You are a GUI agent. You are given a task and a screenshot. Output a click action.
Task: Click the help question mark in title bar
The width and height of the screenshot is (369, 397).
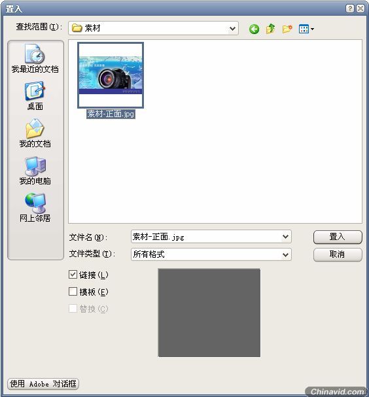(350, 9)
